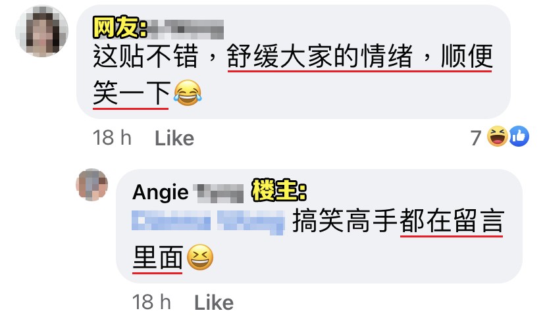Click the 18 h timestamp under Angie's reply
This screenshot has height=319, width=545.
(151, 302)
